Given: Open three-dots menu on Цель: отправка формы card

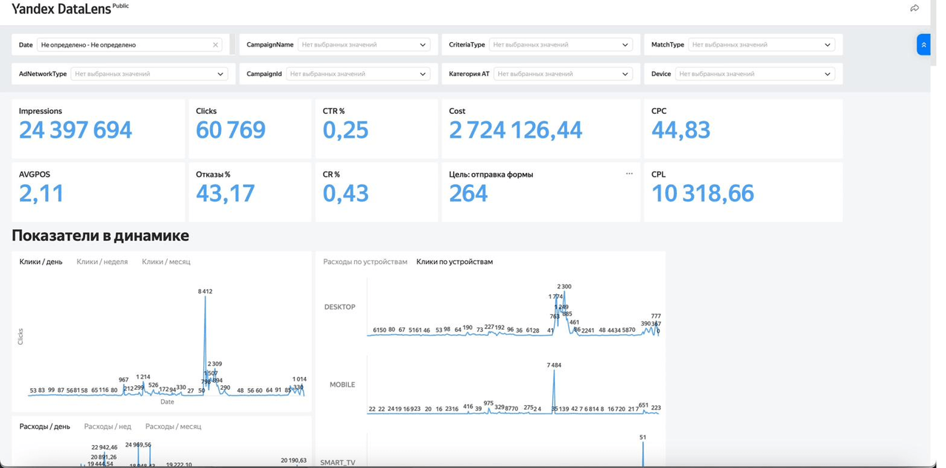Looking at the screenshot, I should [x=629, y=174].
